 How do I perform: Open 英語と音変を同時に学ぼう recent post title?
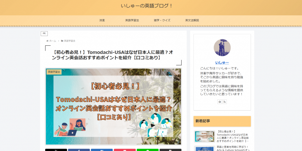point(233,148)
